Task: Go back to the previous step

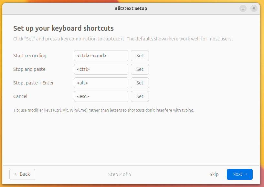Action: click(22, 174)
